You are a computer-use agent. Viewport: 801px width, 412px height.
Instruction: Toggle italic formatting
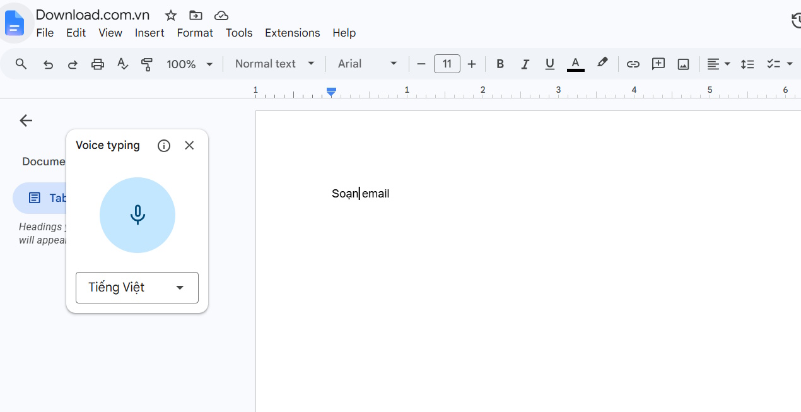(x=525, y=64)
